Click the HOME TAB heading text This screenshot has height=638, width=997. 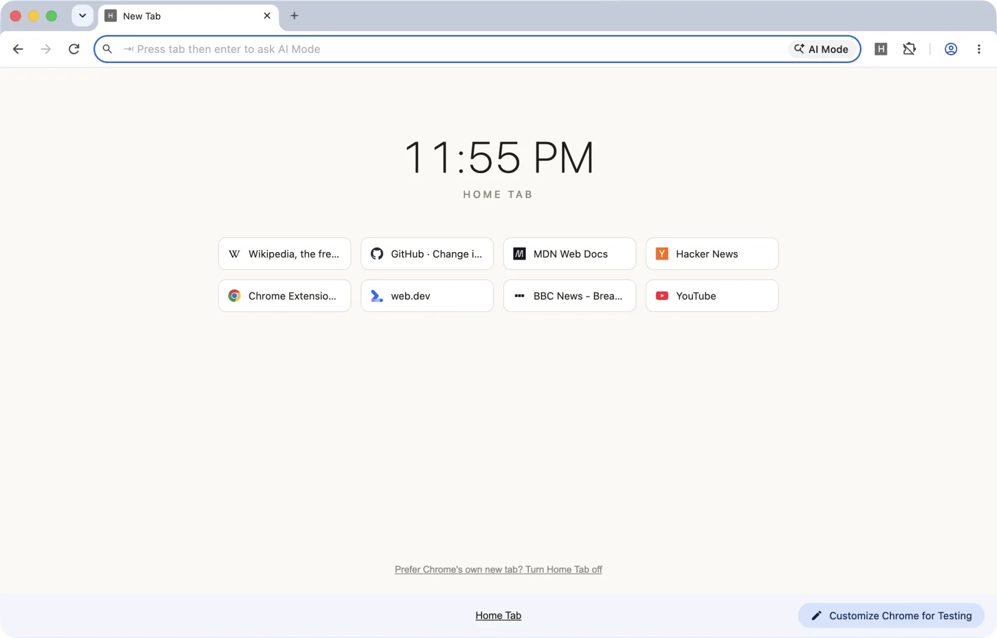pyautogui.click(x=498, y=194)
